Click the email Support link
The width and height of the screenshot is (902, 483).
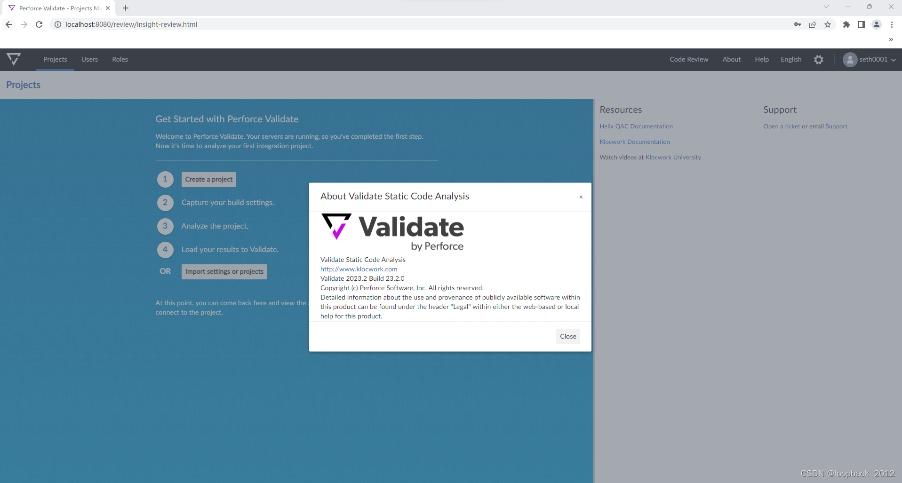pos(836,126)
